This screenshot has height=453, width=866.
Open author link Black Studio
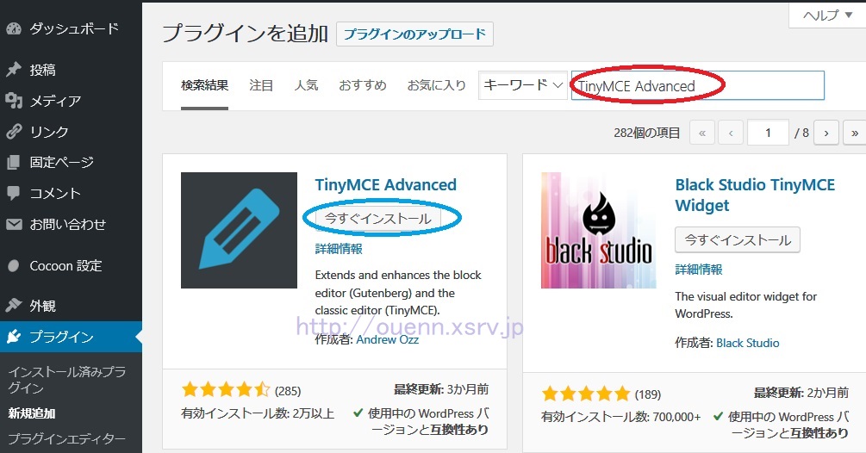[748, 343]
